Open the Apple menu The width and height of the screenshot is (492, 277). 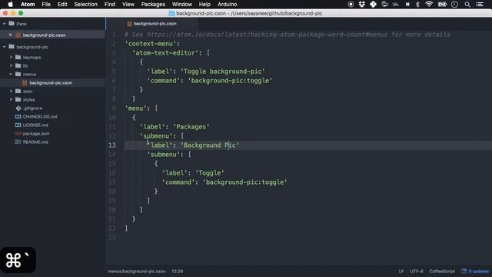(x=10, y=4)
